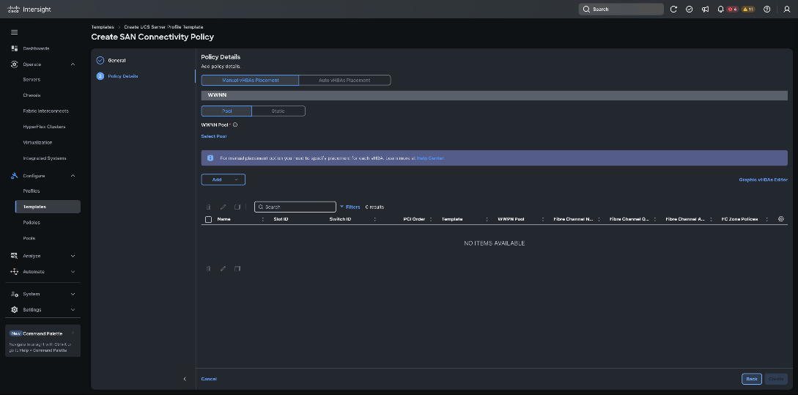The image size is (798, 395).
Task: Open the announcements megaphone icon
Action: point(705,10)
